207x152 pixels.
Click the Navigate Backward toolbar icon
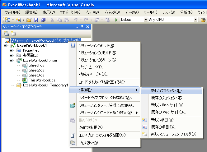tap(97, 20)
